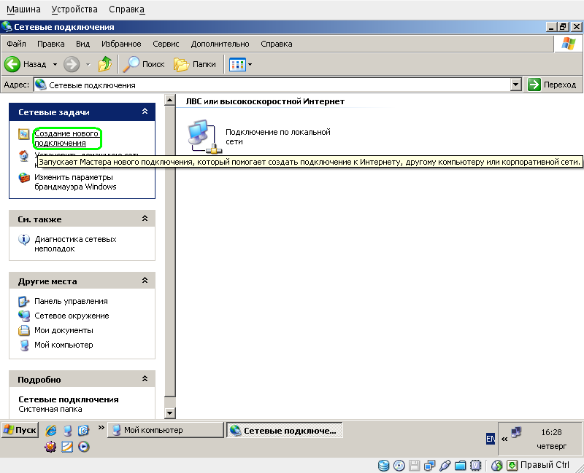Click the VirtualBox network adapter status icon

pos(430,465)
